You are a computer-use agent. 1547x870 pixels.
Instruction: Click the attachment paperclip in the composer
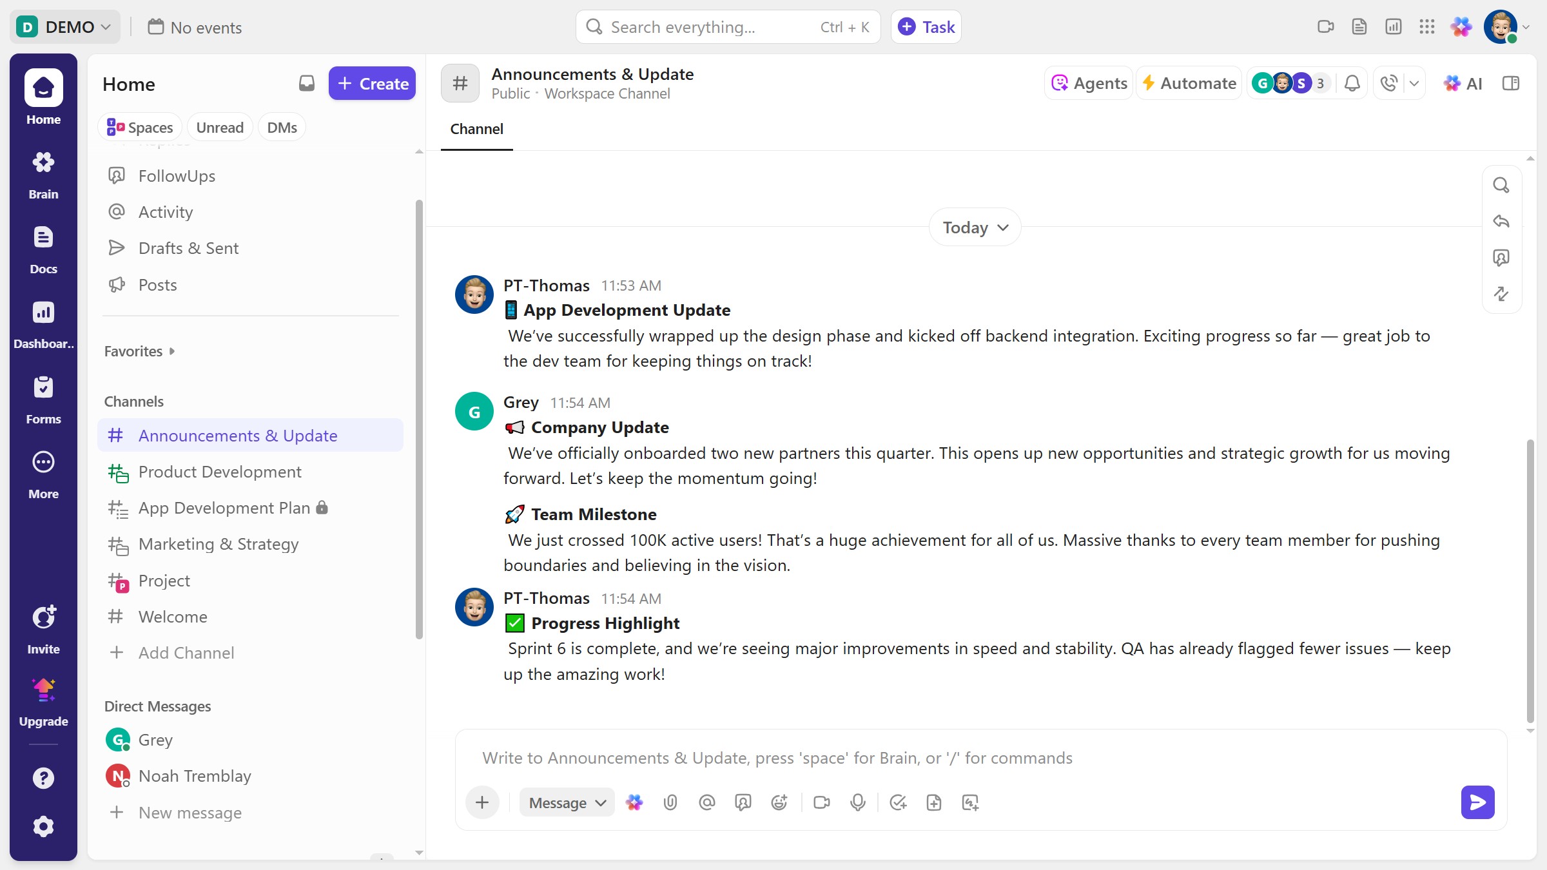[x=670, y=802]
